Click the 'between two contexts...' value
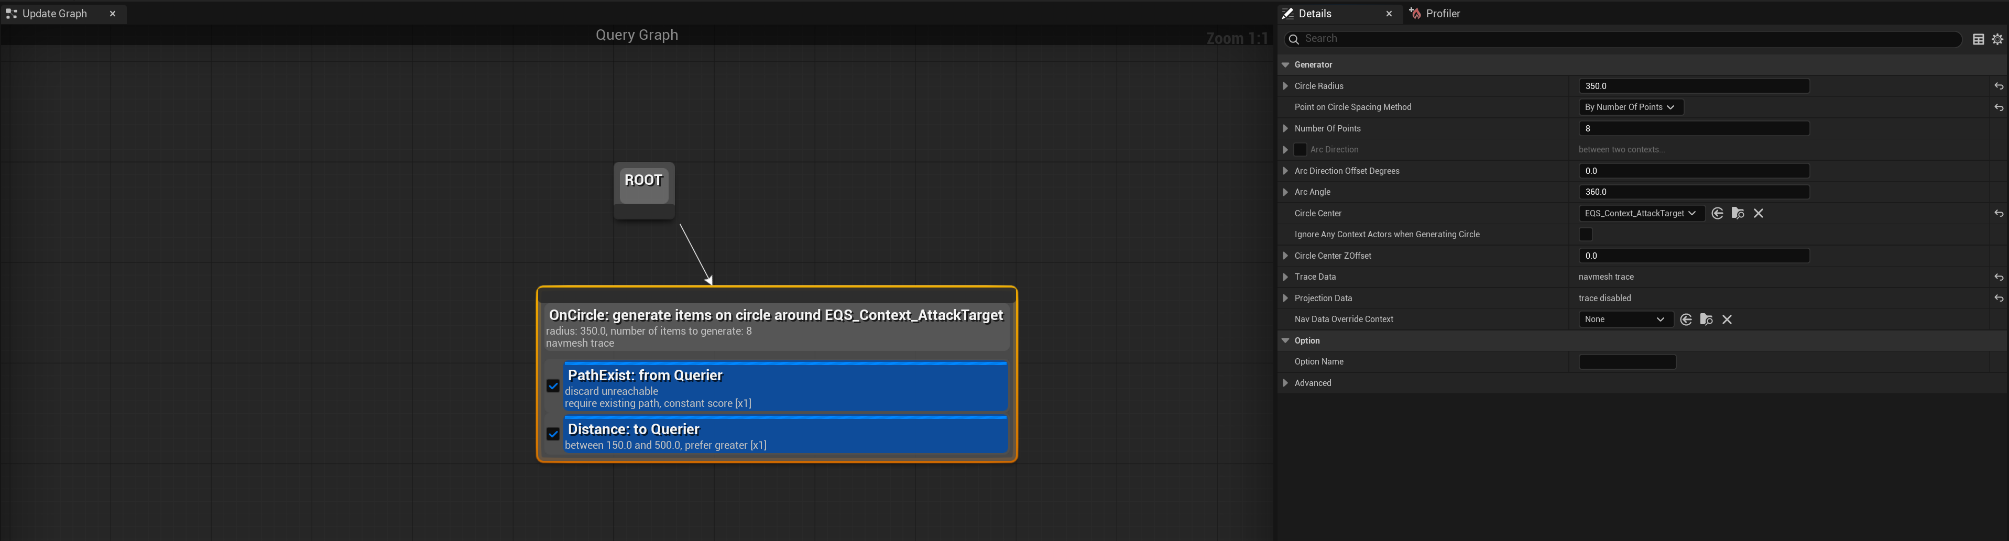 [1621, 150]
